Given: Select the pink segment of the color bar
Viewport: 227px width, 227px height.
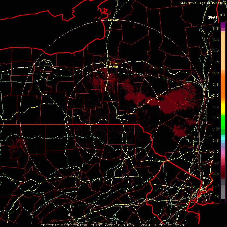Looking at the screenshot, I should coord(223,153).
